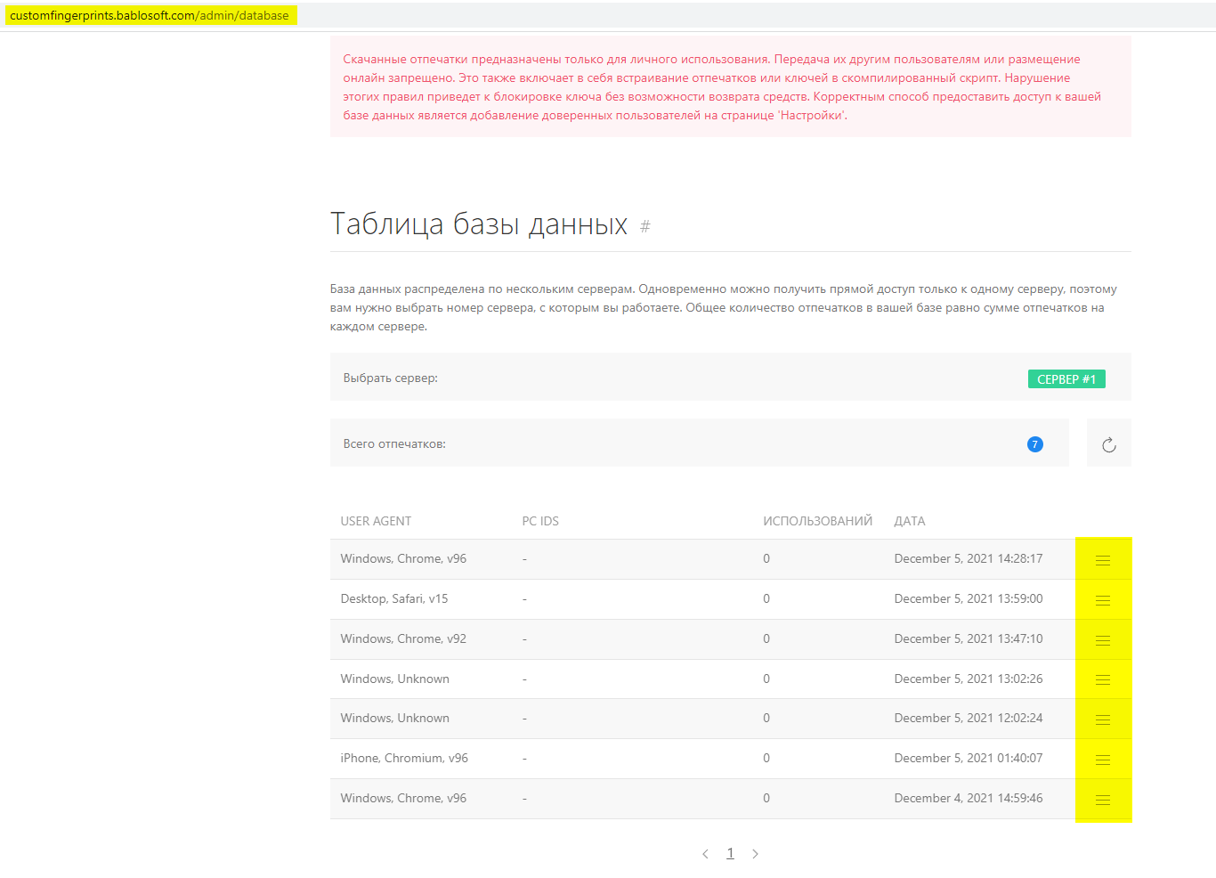Open menu for December 4, 2021 row

tap(1102, 800)
